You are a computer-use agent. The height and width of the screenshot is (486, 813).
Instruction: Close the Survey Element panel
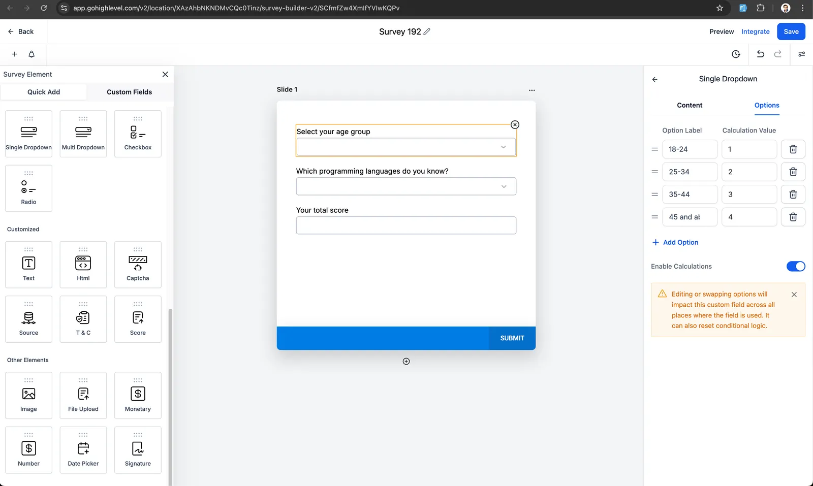click(165, 75)
